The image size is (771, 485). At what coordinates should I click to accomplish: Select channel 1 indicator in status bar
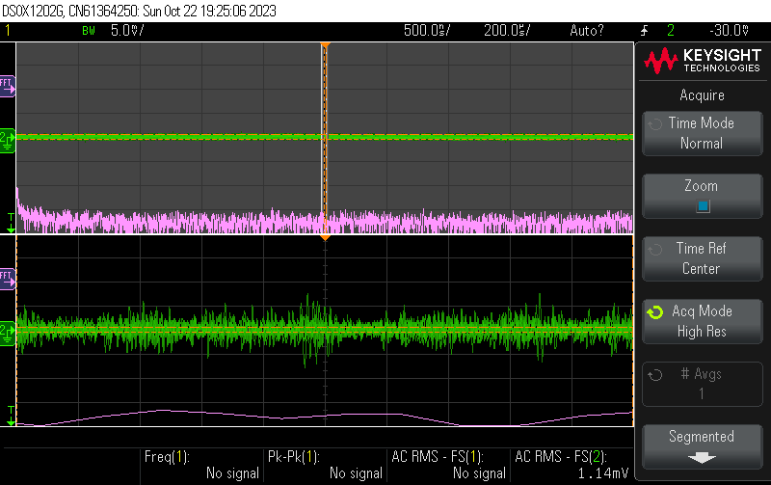point(8,31)
